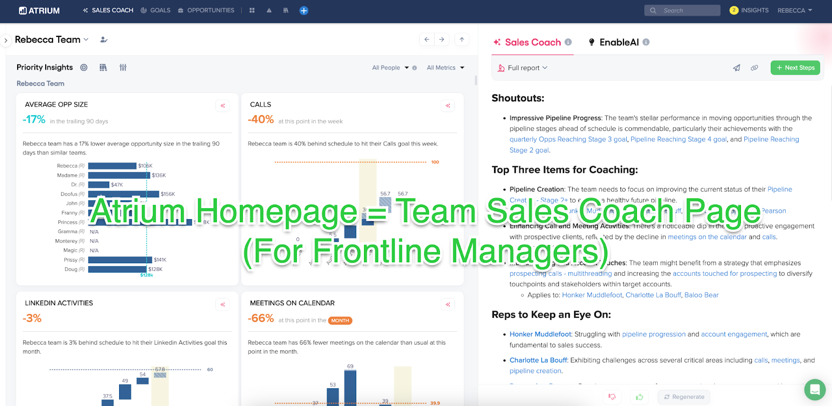The height and width of the screenshot is (406, 832).
Task: Open the pipeline progression link
Action: click(654, 334)
